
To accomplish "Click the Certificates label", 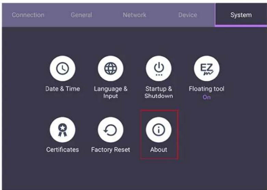I will (63, 149).
